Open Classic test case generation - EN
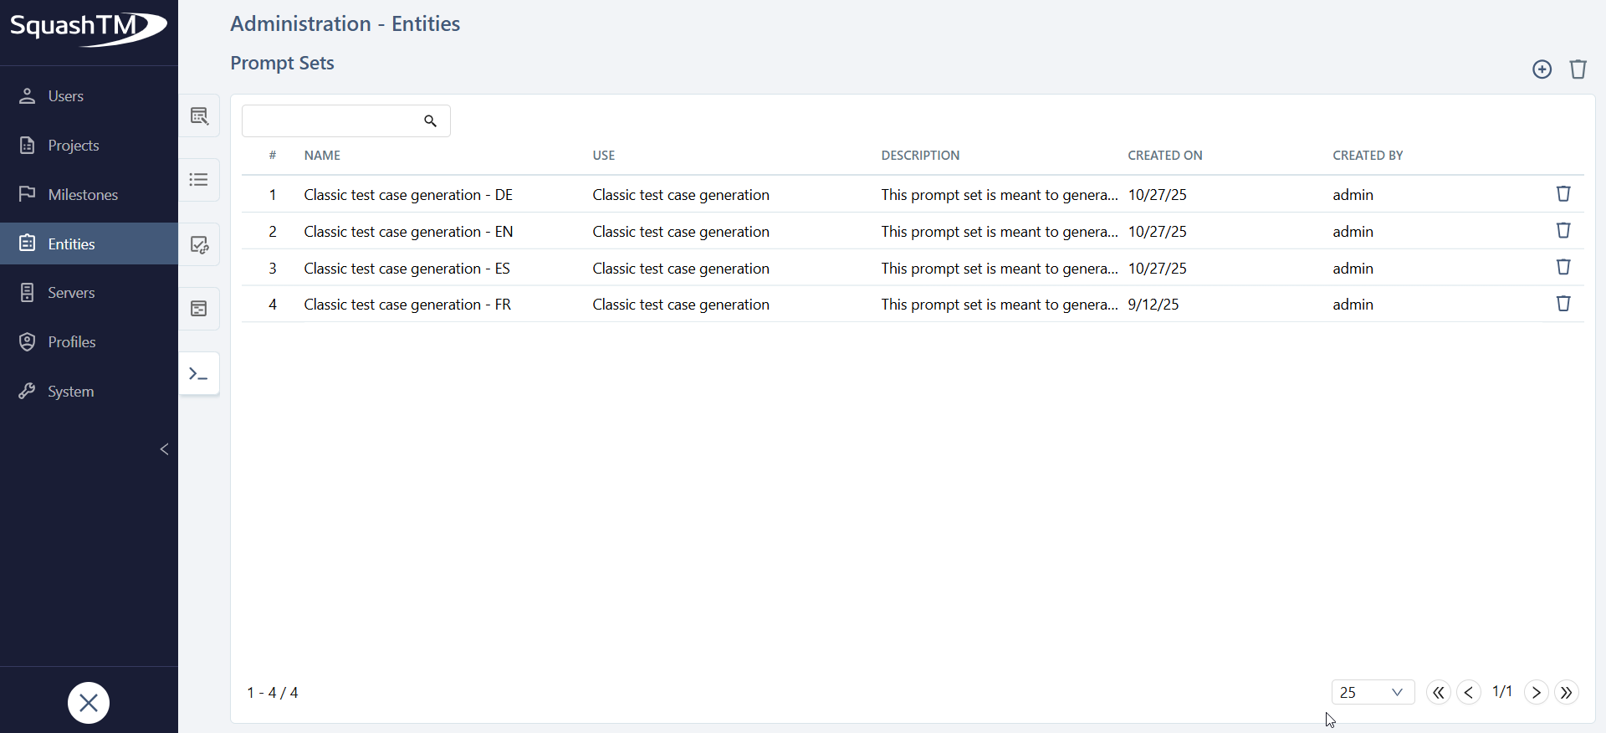The height and width of the screenshot is (733, 1606). [x=408, y=232]
